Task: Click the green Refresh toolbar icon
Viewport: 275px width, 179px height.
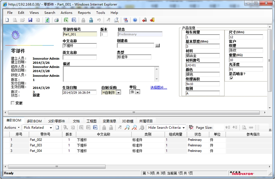Action: [x=47, y=20]
